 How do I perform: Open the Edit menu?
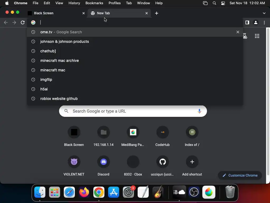pos(47,3)
